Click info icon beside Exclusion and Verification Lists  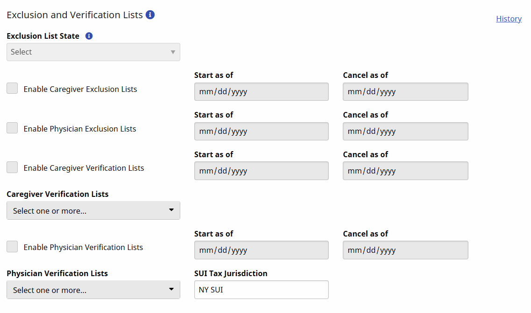(x=150, y=15)
